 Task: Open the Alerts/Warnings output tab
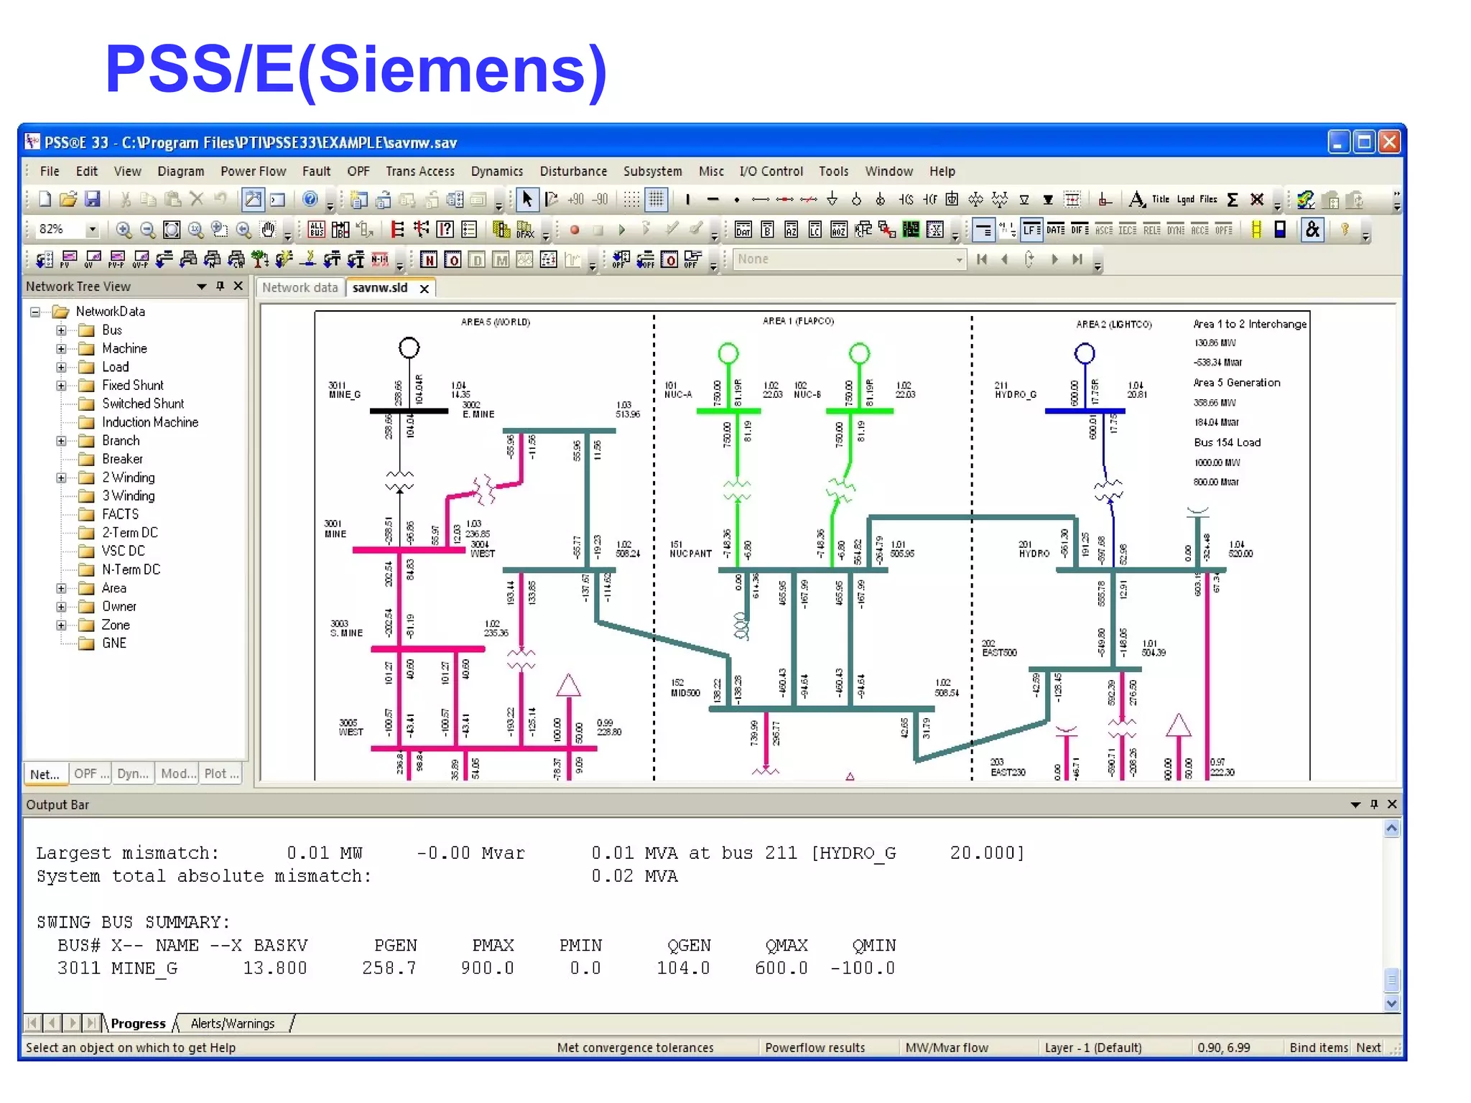(x=232, y=1023)
